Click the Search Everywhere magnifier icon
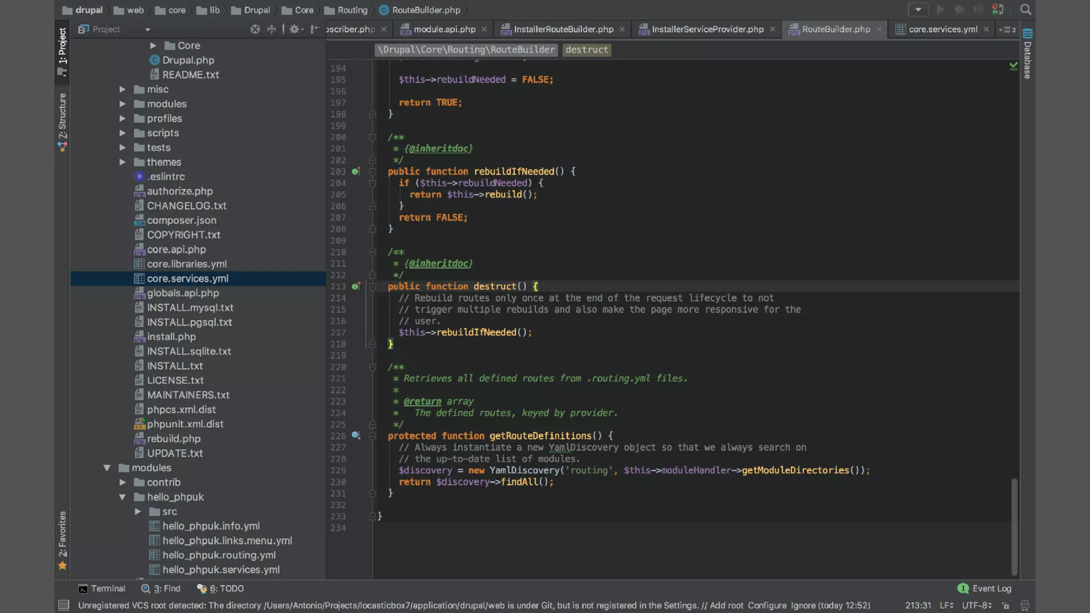Image resolution: width=1090 pixels, height=613 pixels. click(1025, 10)
